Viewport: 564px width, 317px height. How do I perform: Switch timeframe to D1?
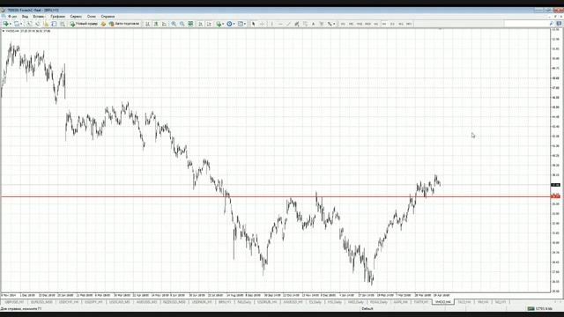click(x=392, y=24)
